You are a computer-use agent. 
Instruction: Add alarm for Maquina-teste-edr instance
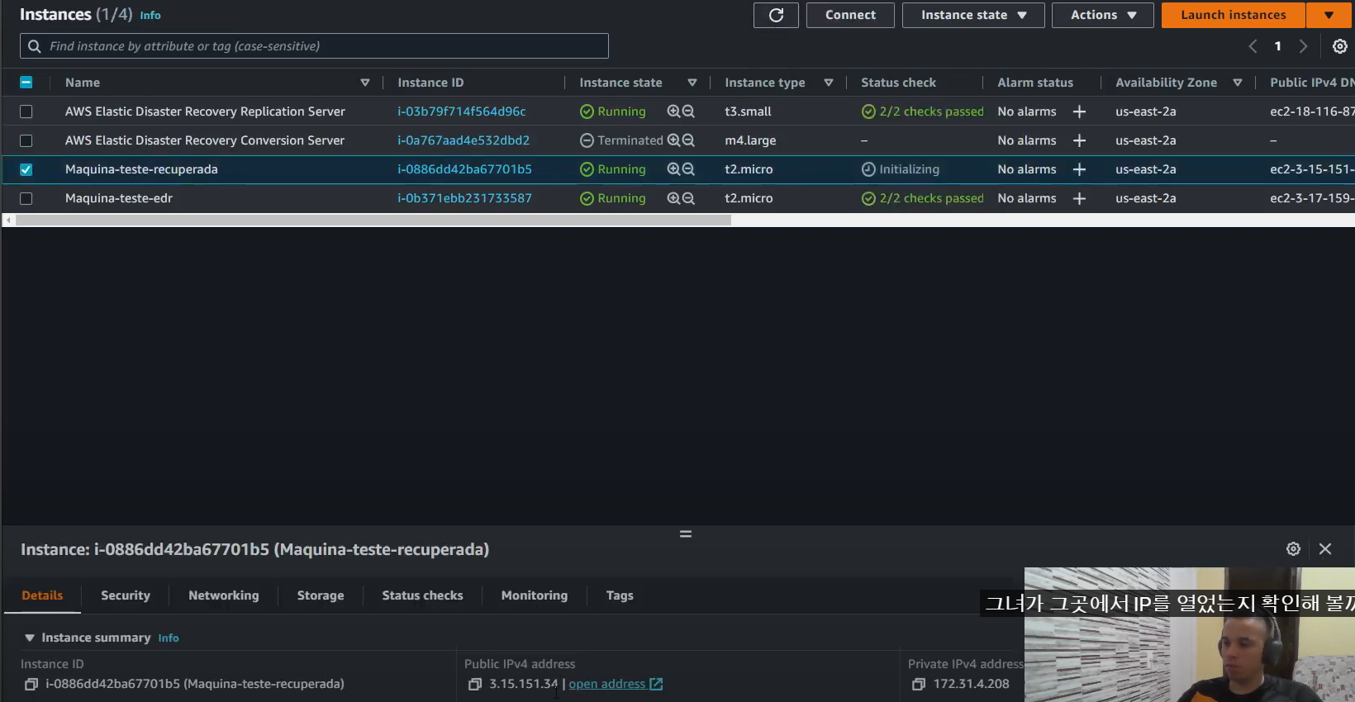pos(1079,198)
